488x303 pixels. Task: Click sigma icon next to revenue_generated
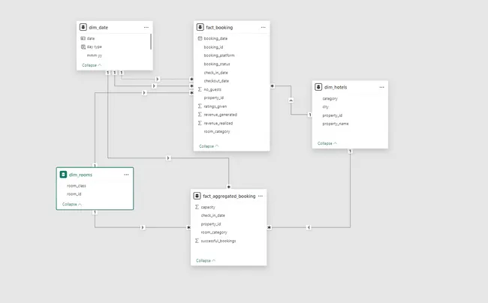tap(200, 114)
